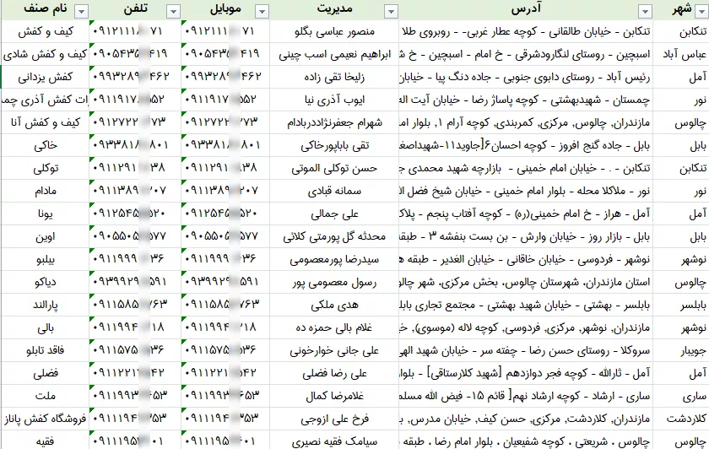Select the shop name cell 'مادام'
The height and width of the screenshot is (449, 709).
tap(46, 192)
